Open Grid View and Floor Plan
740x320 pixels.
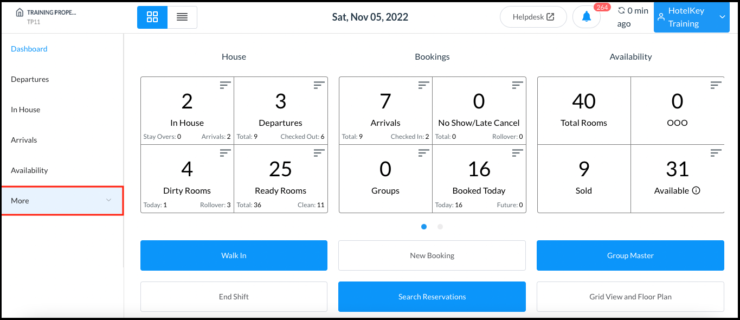pos(630,297)
